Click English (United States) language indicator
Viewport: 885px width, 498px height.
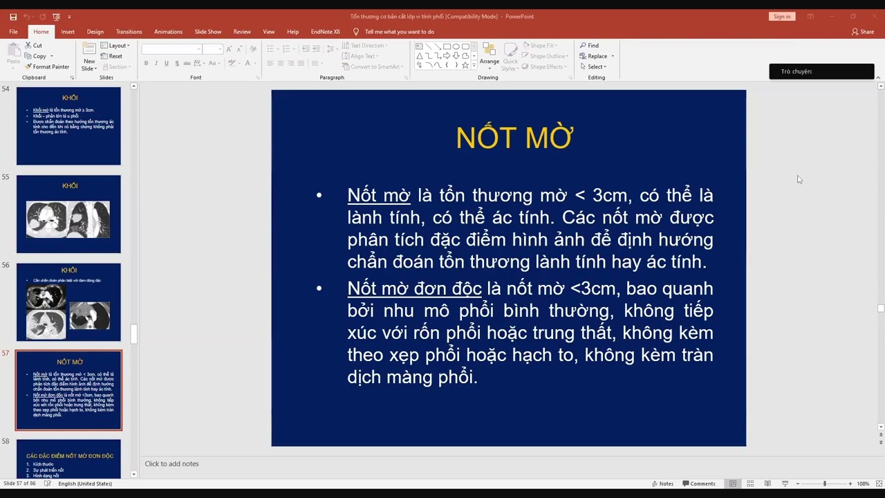pyautogui.click(x=85, y=483)
